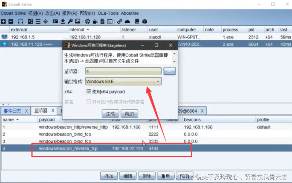Open the 视图(V) menu

[35, 13]
